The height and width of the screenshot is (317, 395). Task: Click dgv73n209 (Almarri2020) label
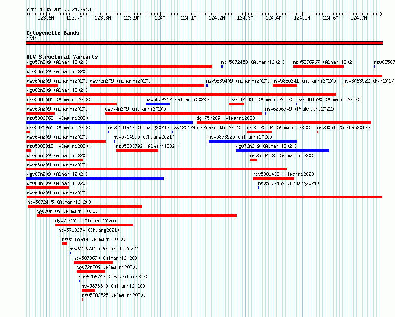pos(120,81)
